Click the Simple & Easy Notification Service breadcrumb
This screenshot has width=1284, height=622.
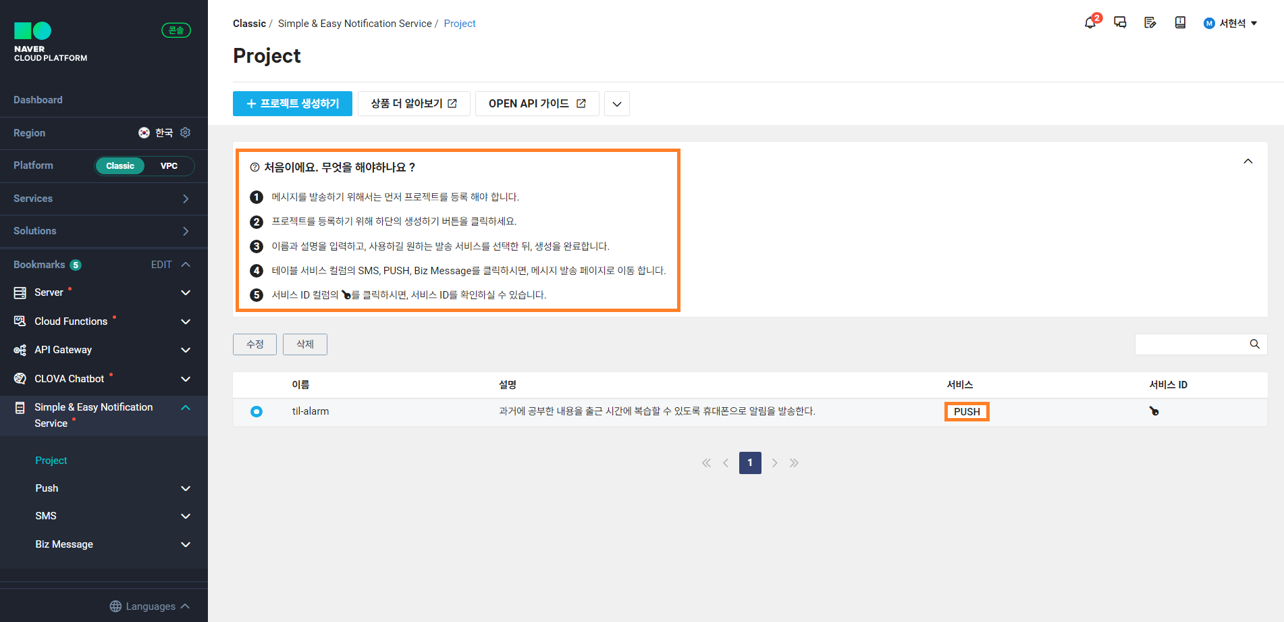pyautogui.click(x=355, y=24)
